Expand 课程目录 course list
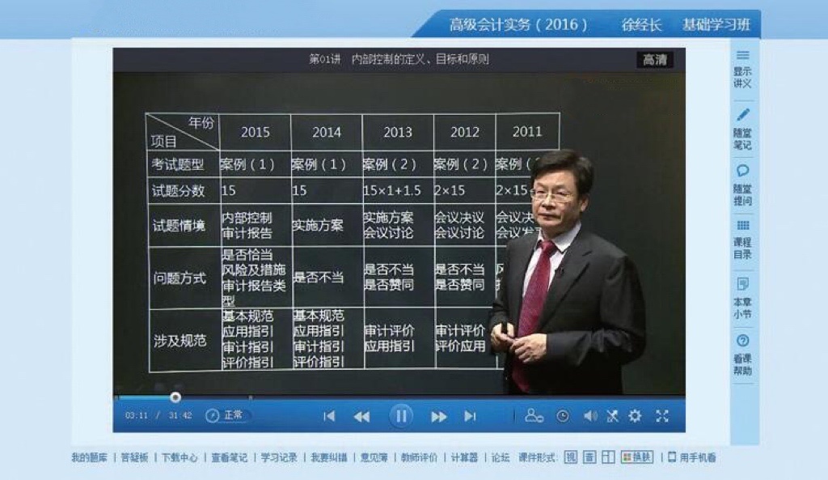828x480 pixels. [742, 236]
